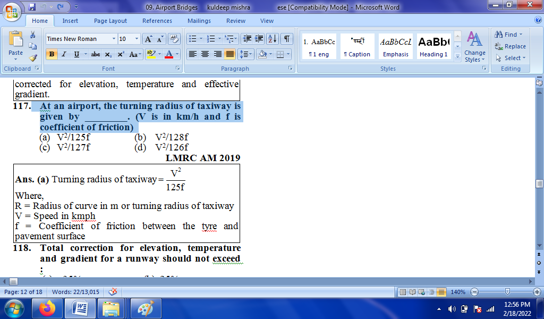Open the Review tab

click(236, 21)
